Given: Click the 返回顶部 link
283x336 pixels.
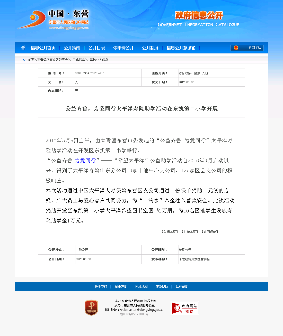Looking at the screenshot, I should click(210, 232).
